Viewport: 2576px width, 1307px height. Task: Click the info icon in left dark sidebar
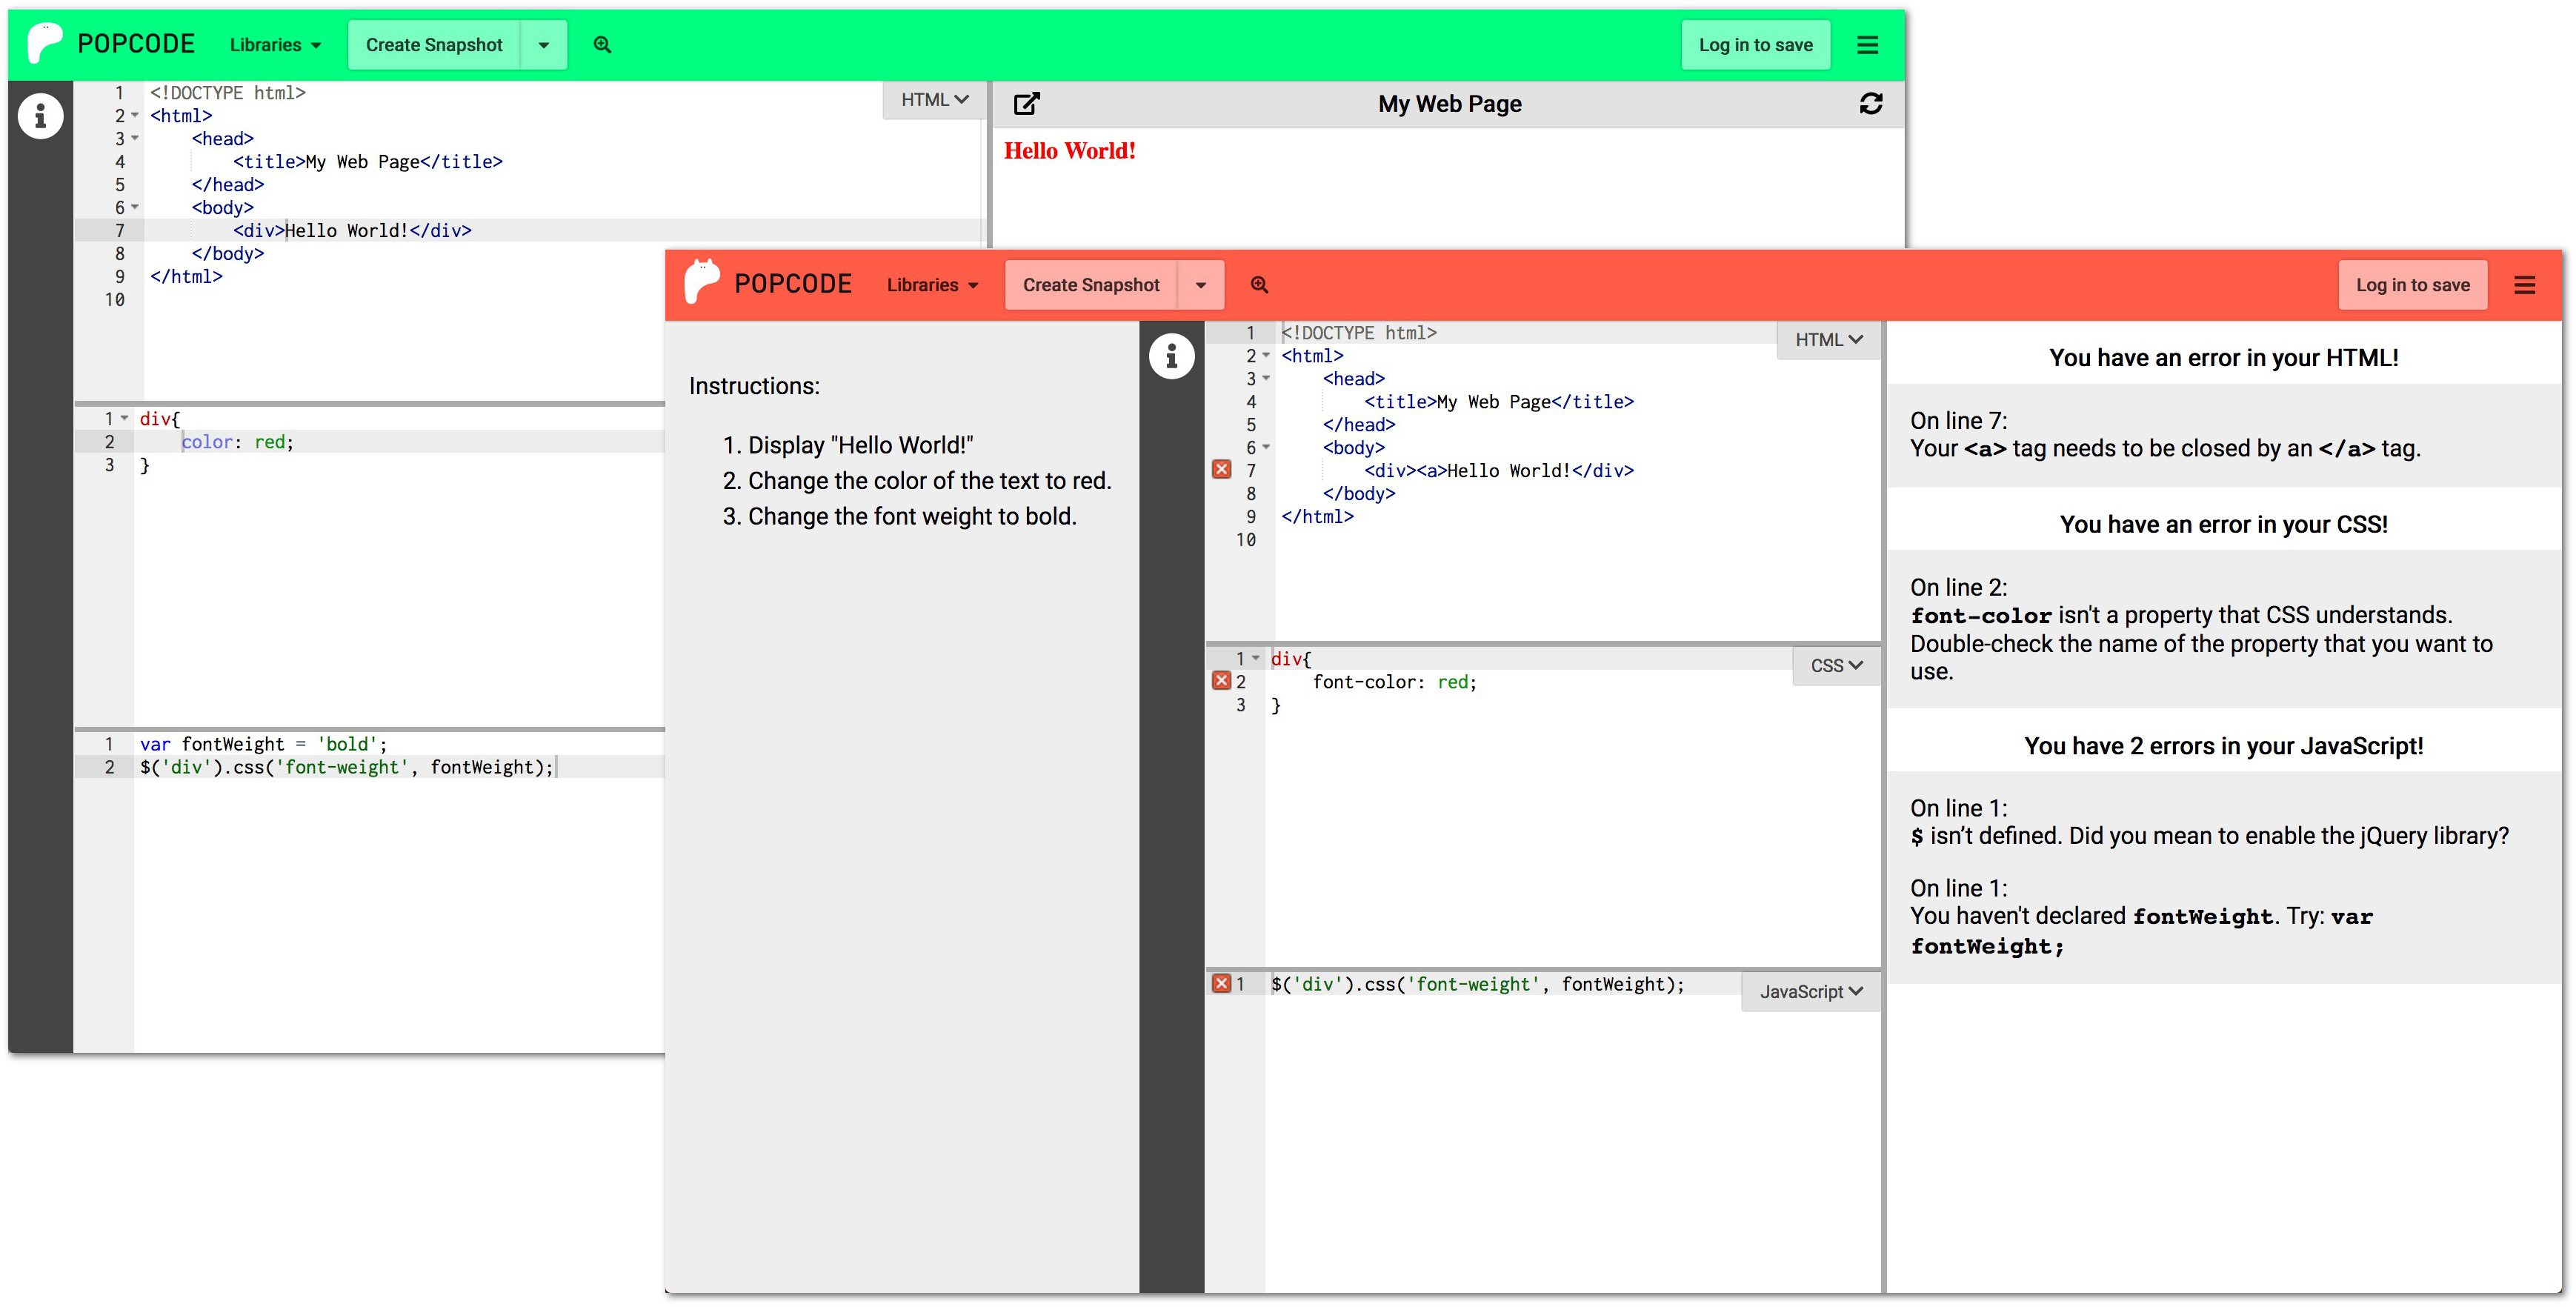click(41, 116)
